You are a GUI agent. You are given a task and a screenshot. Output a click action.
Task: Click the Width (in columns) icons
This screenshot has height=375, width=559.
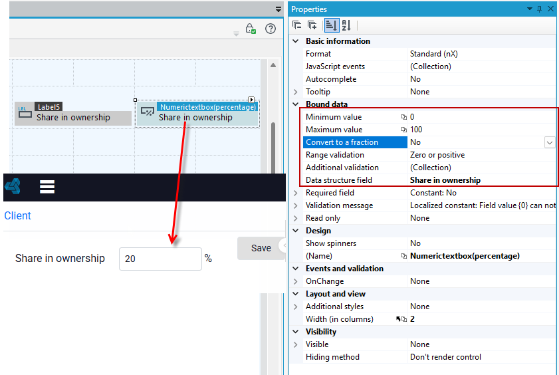tap(401, 319)
